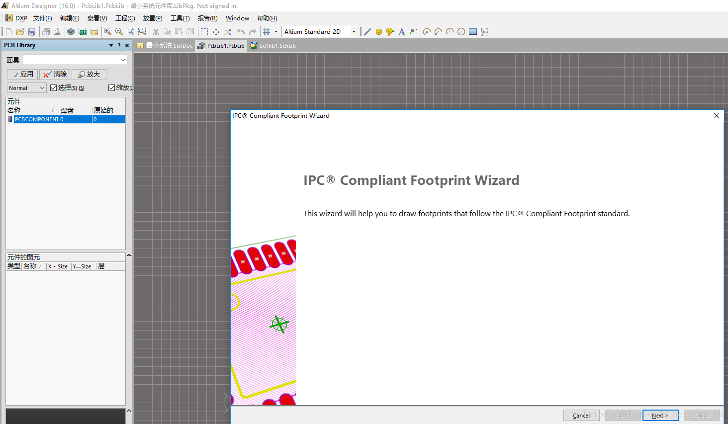Select the Place Pad tool
Image resolution: width=728 pixels, height=424 pixels.
coord(379,32)
